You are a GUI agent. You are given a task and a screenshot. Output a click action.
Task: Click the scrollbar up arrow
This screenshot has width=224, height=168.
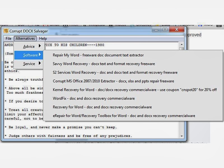click(x=181, y=45)
